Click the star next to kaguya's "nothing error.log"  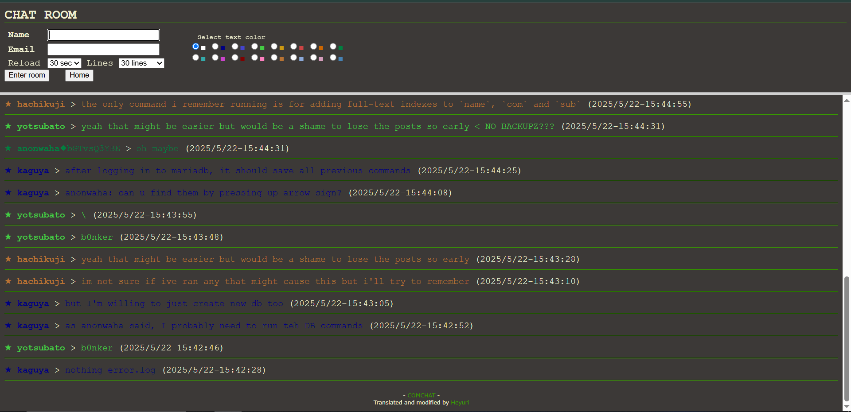[8, 370]
